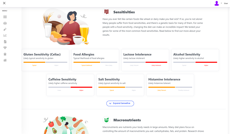The image size is (230, 134).
Task: Select the test tube kit icon in sidebar
Action: click(5, 29)
